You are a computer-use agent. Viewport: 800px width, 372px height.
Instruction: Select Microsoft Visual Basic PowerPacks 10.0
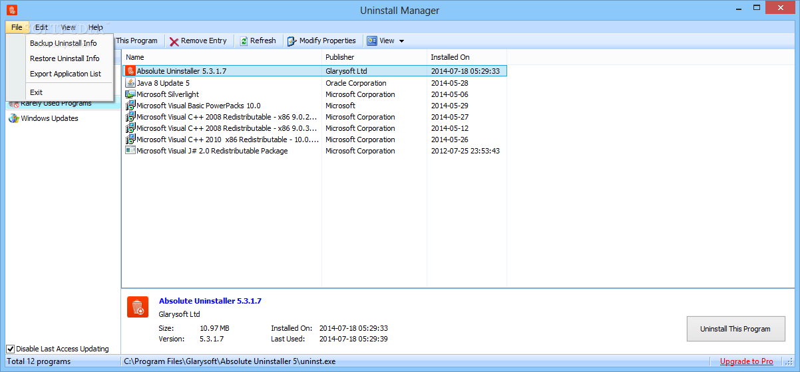pyautogui.click(x=315, y=106)
